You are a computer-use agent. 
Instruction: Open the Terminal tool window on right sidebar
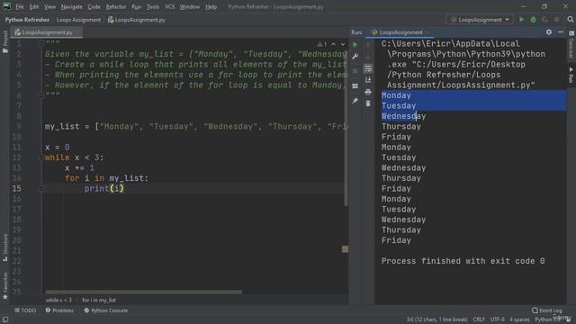[571, 45]
